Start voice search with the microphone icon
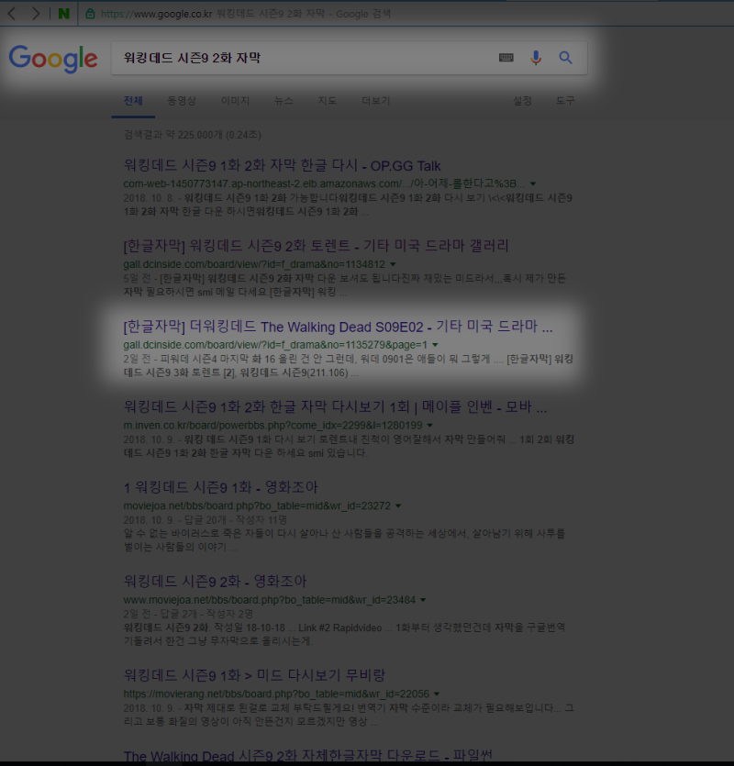Viewport: 734px width, 766px height. 536,58
